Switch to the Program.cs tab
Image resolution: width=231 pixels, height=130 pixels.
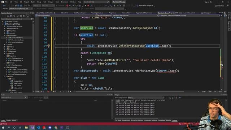[x=112, y=13]
